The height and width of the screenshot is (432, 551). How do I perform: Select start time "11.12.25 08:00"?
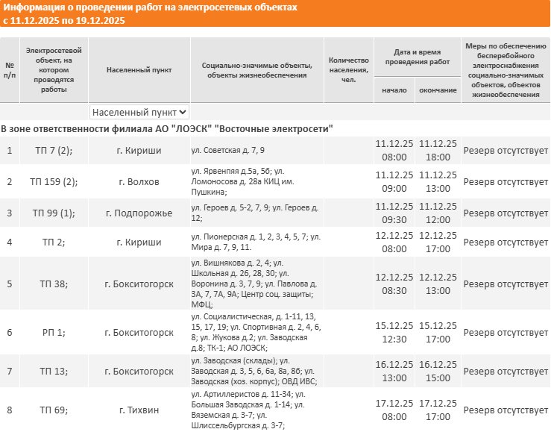pos(394,151)
